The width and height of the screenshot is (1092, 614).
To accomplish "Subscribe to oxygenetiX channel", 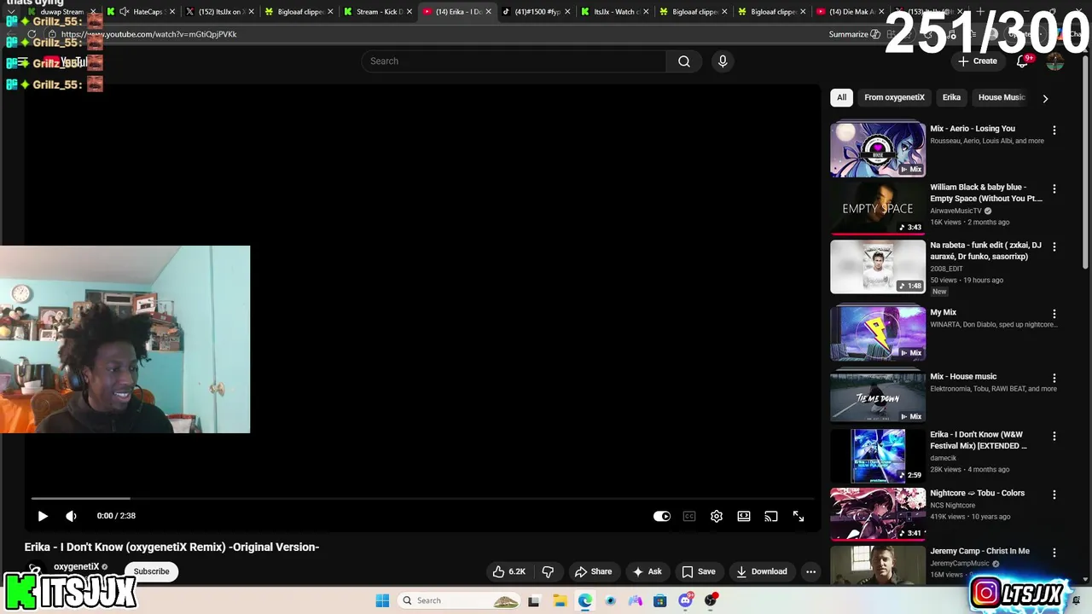I will click(151, 571).
